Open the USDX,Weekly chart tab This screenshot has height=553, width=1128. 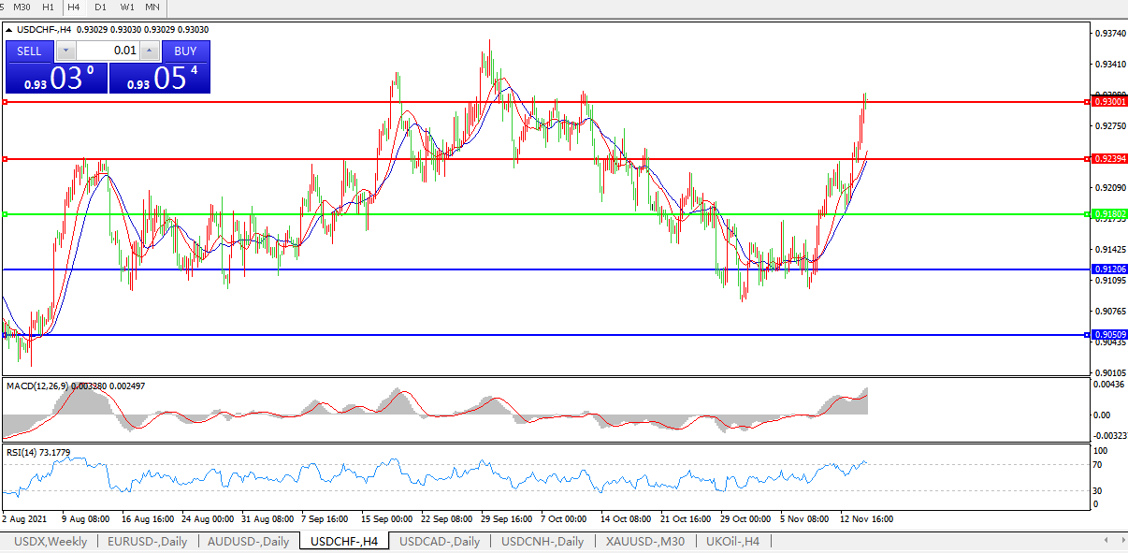tap(50, 542)
